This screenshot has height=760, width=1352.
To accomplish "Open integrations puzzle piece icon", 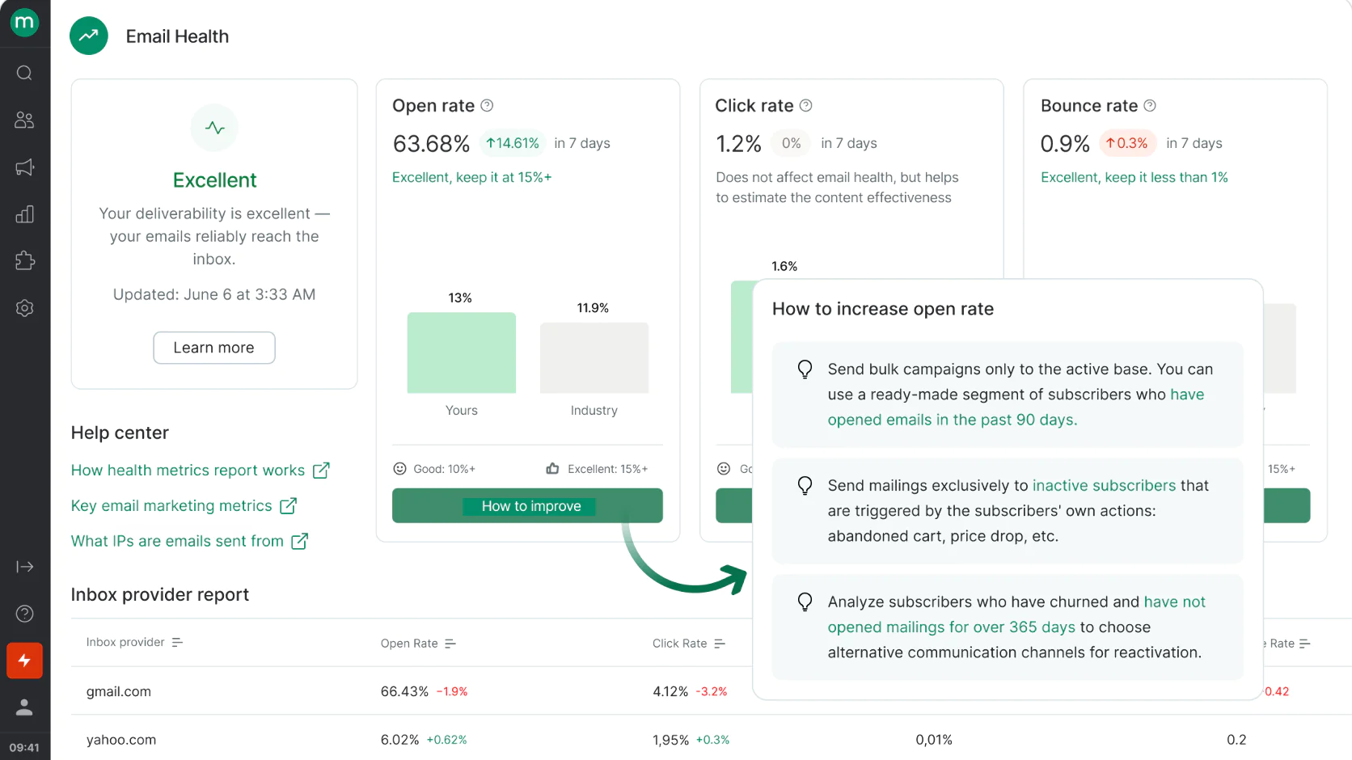I will pyautogui.click(x=24, y=261).
